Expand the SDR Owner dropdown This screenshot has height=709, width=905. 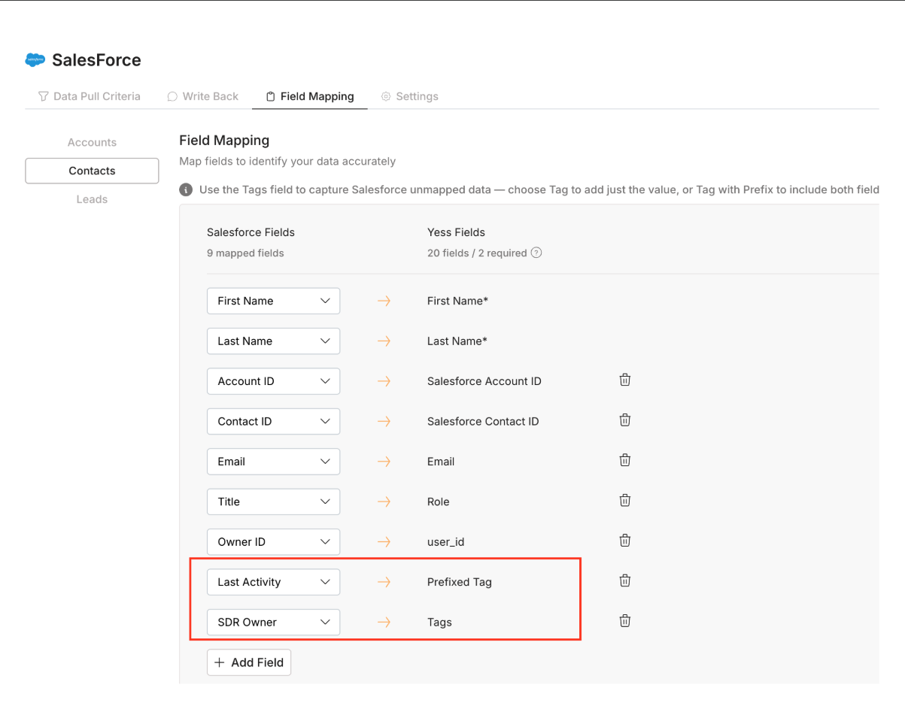pyautogui.click(x=273, y=622)
